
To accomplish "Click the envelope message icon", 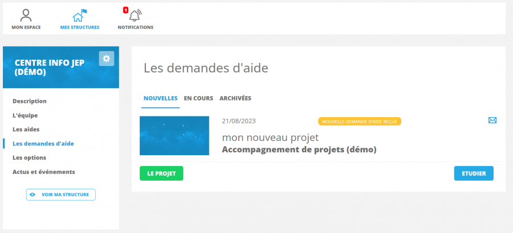I will [x=492, y=120].
